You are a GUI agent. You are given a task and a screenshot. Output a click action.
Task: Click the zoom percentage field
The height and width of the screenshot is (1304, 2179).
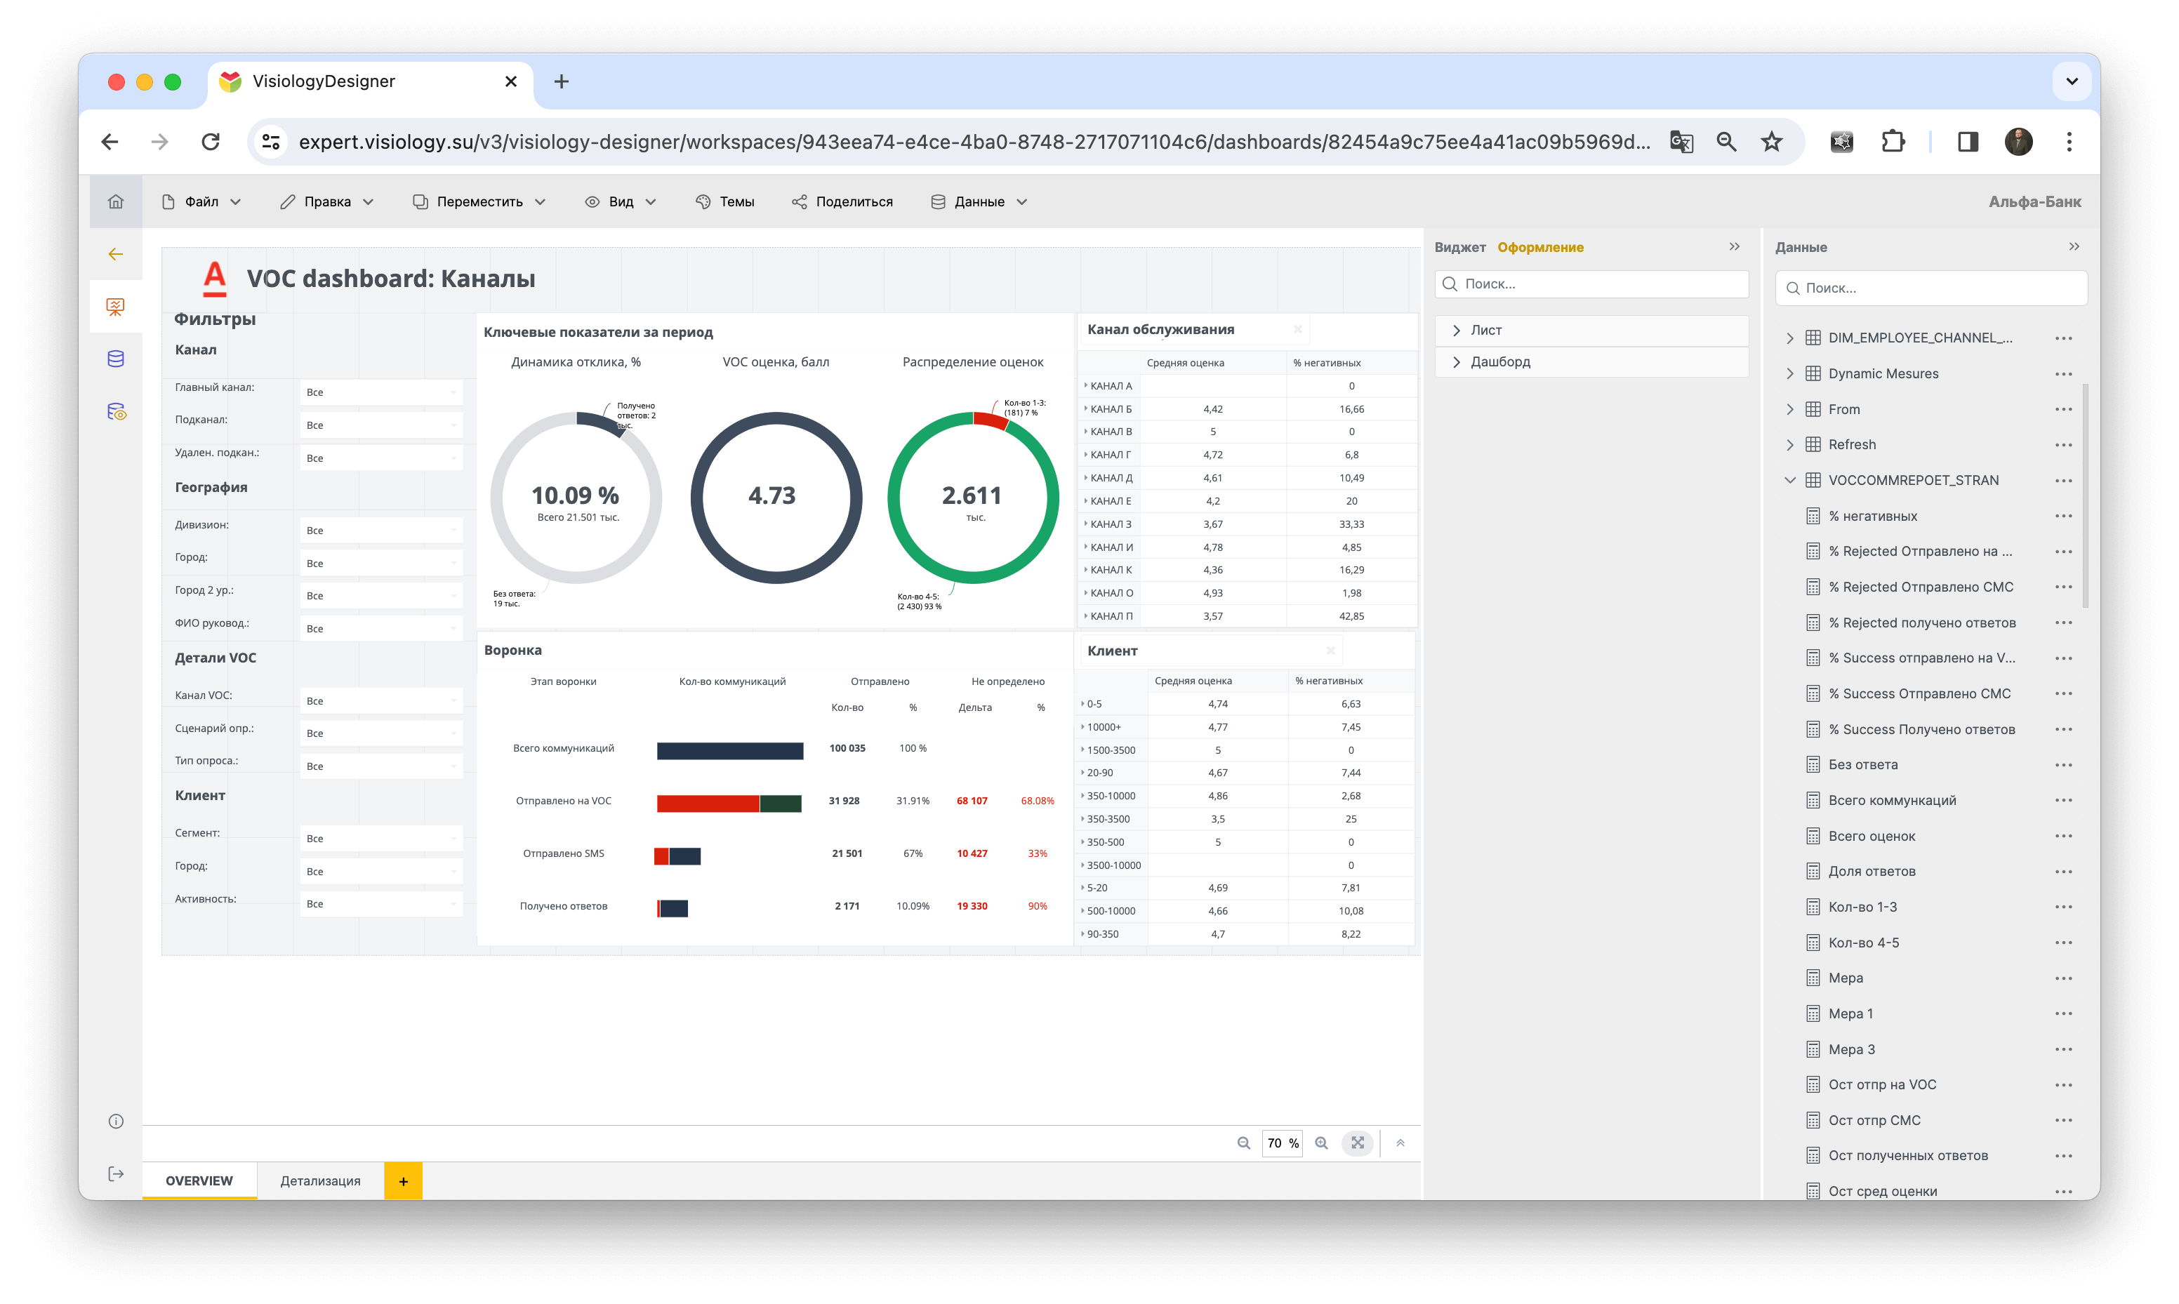(1282, 1143)
